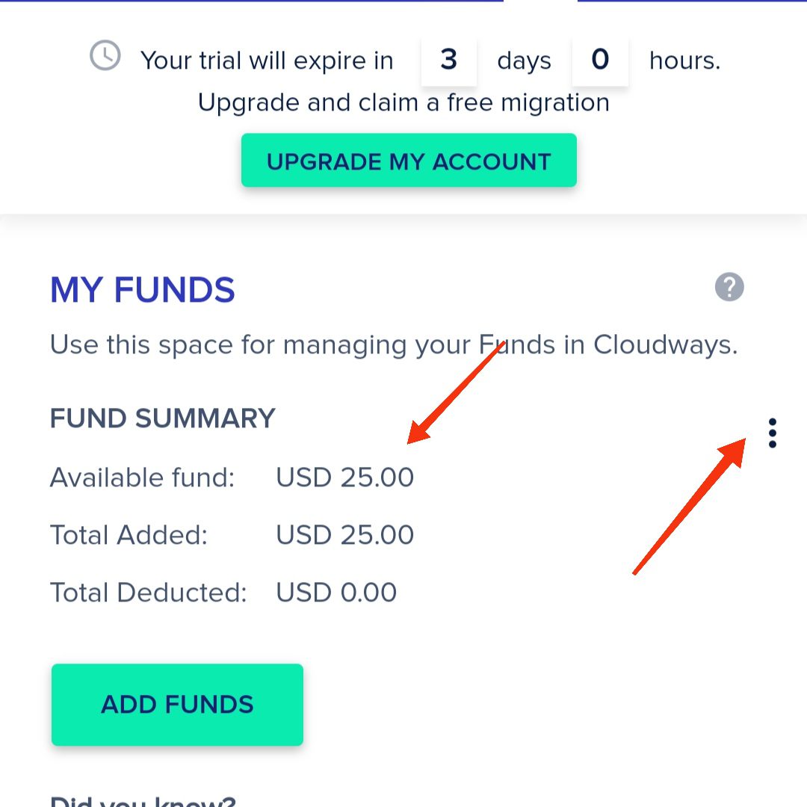Click the Available fund label
The image size is (807, 807).
pyautogui.click(x=143, y=477)
